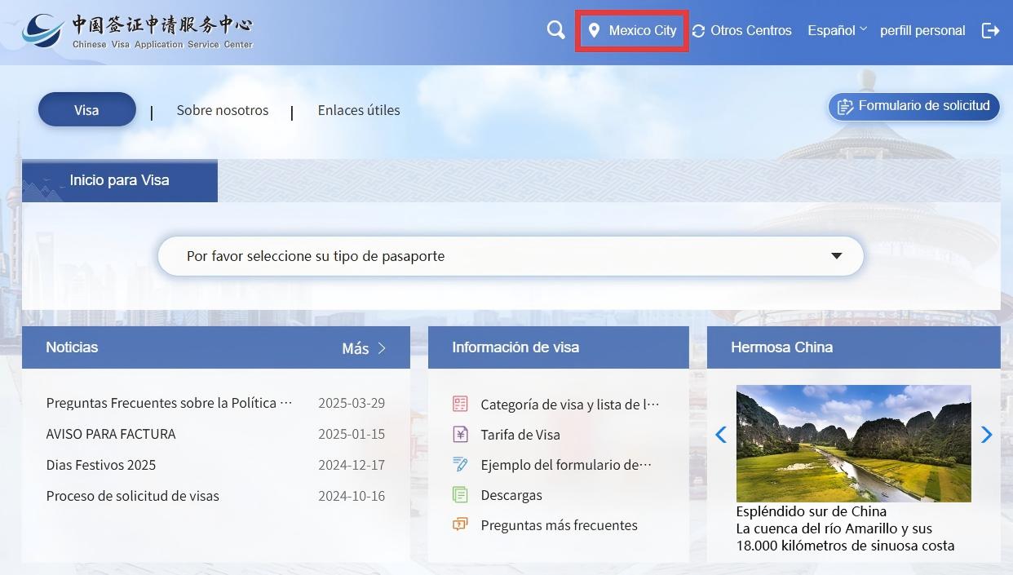
Task: Click the Preguntas más frecuentes chat icon
Action: pyautogui.click(x=460, y=524)
